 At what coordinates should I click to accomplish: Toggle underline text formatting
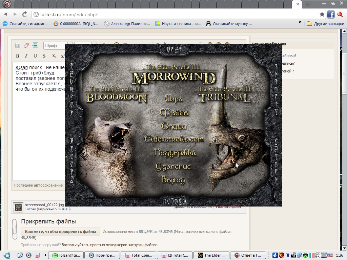[x=35, y=56]
